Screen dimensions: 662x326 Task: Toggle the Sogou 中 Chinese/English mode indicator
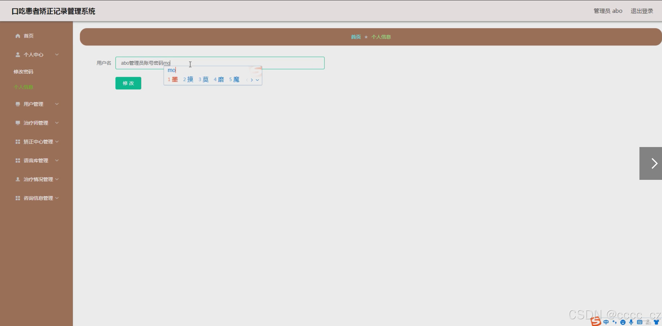(x=606, y=322)
